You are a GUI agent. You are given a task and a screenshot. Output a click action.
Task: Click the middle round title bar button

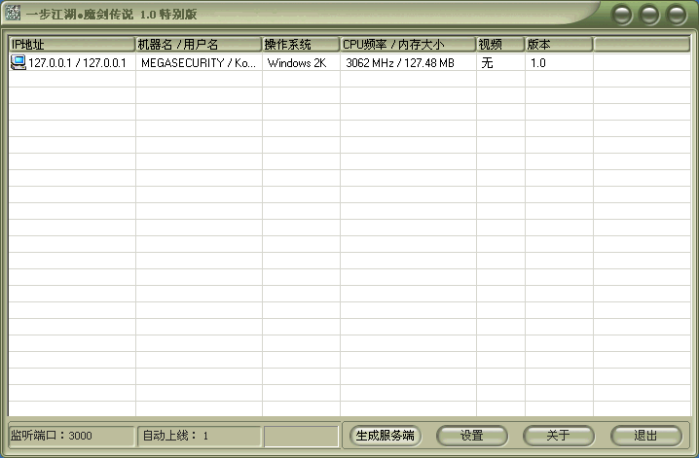coord(648,15)
